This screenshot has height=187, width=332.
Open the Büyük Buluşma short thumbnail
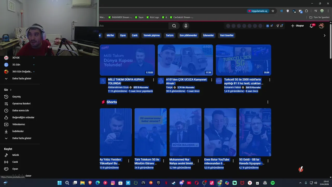185,132
